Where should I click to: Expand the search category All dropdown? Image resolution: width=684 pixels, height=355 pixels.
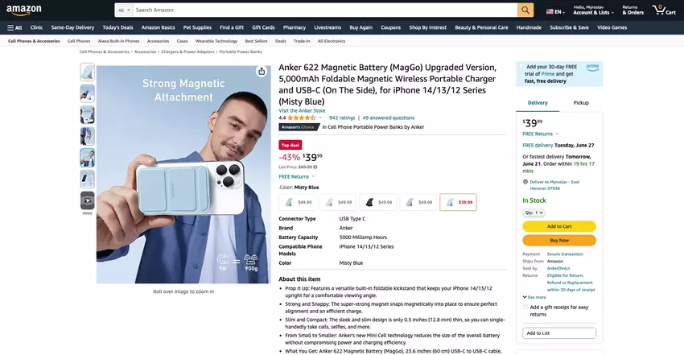(x=124, y=10)
